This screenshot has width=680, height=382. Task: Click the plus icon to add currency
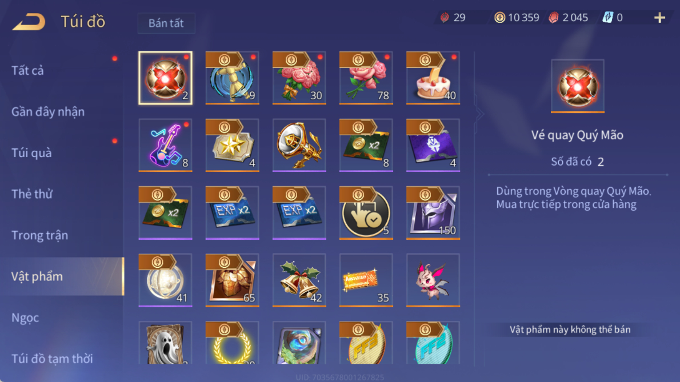pyautogui.click(x=659, y=18)
